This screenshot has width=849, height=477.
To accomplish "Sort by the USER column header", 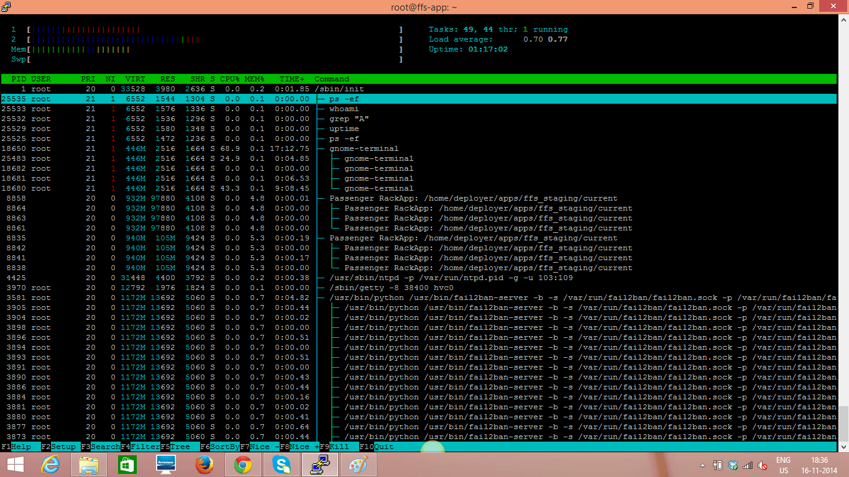I will point(41,79).
